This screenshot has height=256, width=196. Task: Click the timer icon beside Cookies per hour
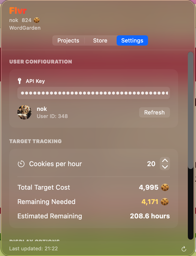(x=21, y=164)
